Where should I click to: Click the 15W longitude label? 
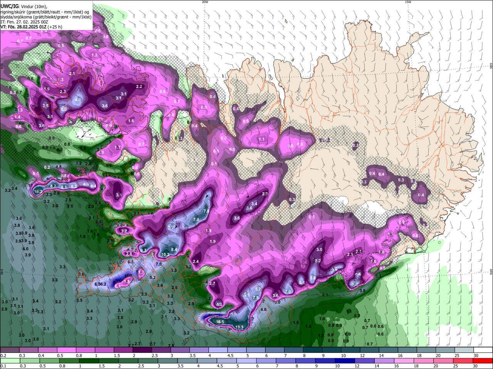pyautogui.click(x=408, y=2)
